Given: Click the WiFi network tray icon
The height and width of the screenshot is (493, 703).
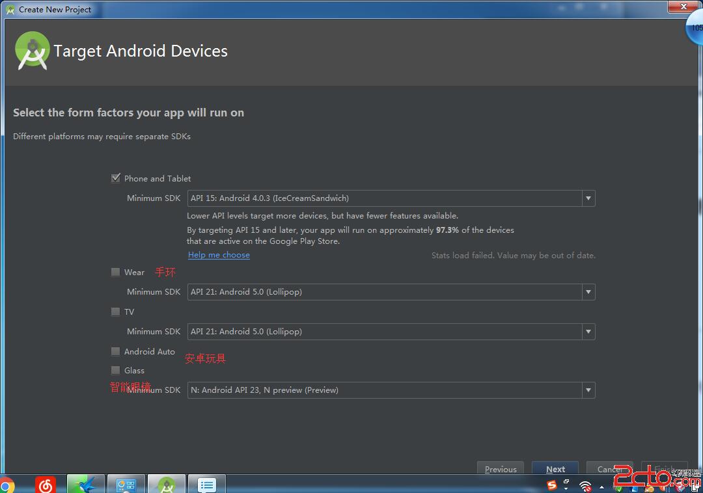Looking at the screenshot, I should 585,486.
